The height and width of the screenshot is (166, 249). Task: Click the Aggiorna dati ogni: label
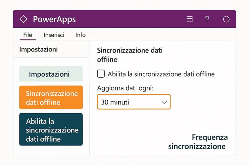point(125,88)
